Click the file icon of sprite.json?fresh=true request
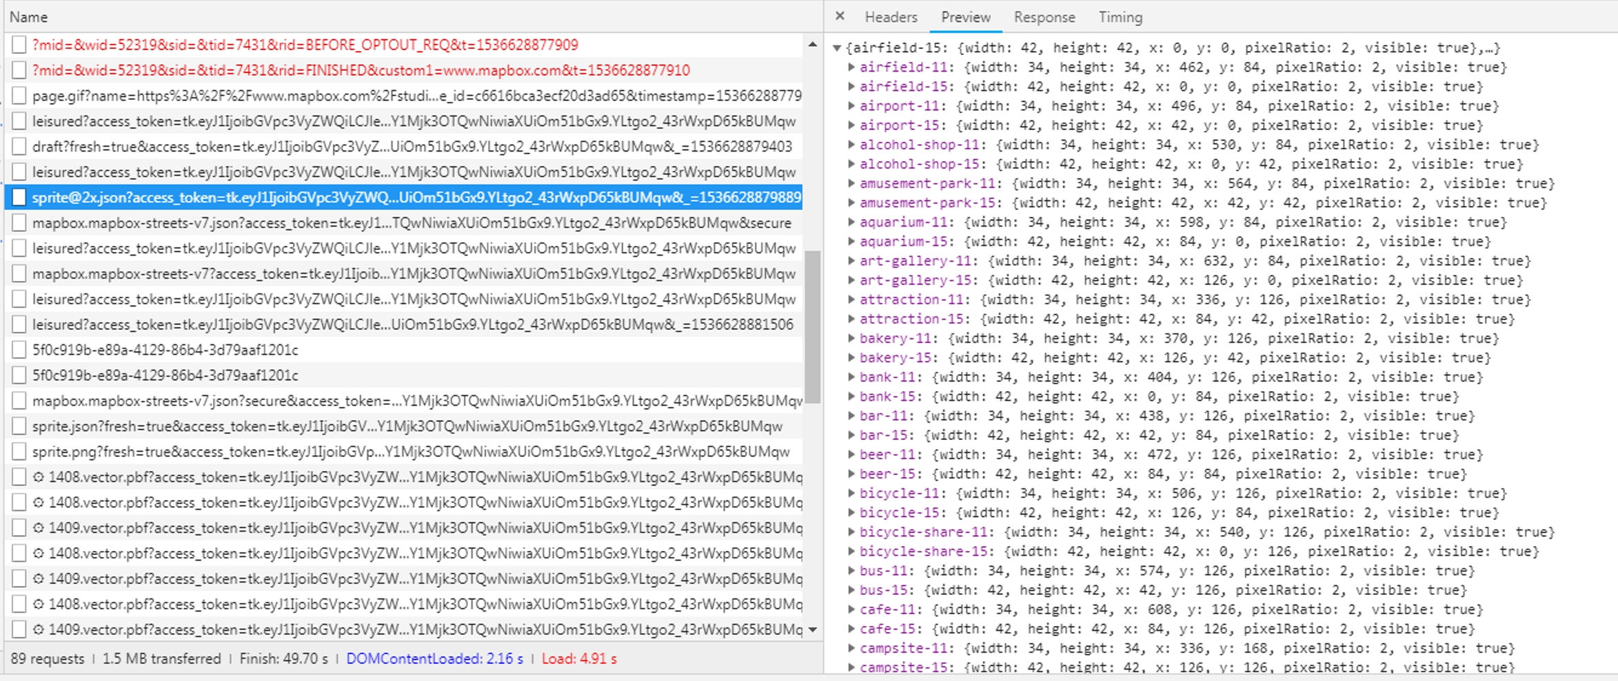 point(19,426)
